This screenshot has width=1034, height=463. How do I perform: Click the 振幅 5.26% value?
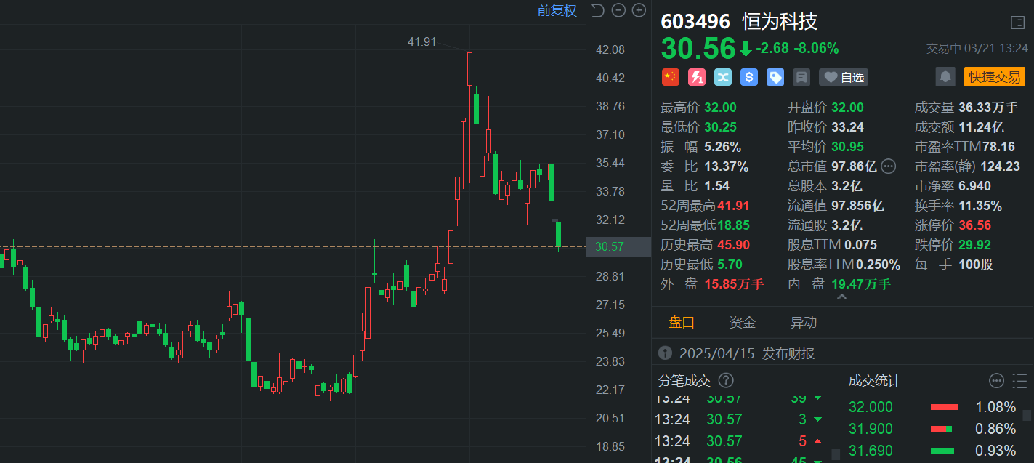click(722, 147)
